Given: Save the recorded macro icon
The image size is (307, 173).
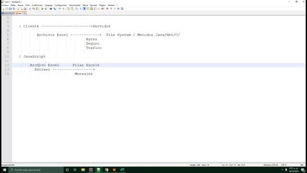Looking at the screenshot, I should tap(122, 9).
